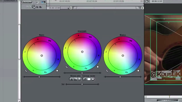Insert keyframe with diamond button
The width and height of the screenshot is (182, 102).
pos(37,2)
